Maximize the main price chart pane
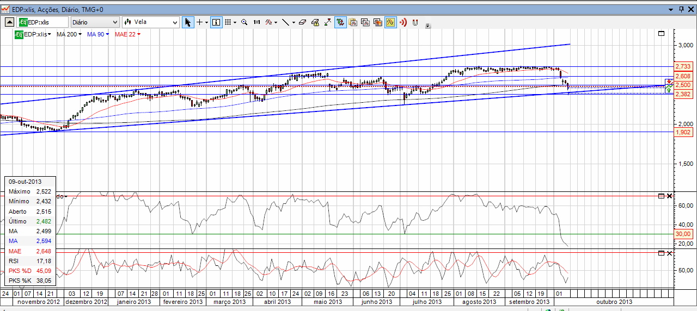This screenshot has width=697, height=311. point(661,33)
